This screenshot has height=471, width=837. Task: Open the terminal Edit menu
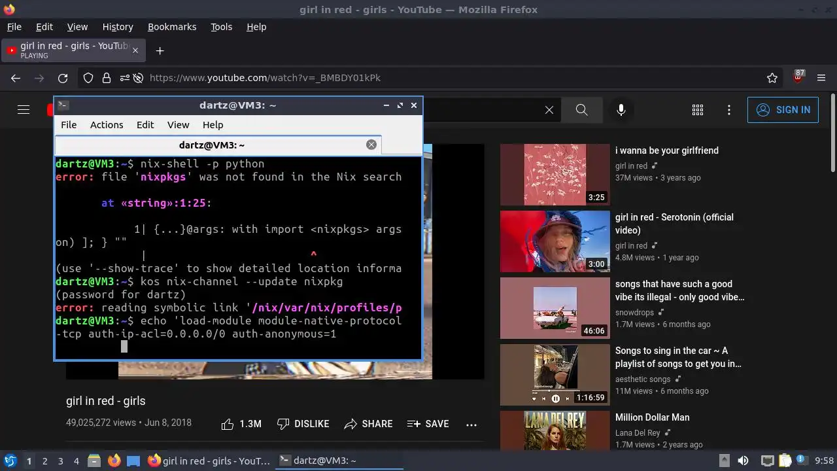tap(145, 125)
